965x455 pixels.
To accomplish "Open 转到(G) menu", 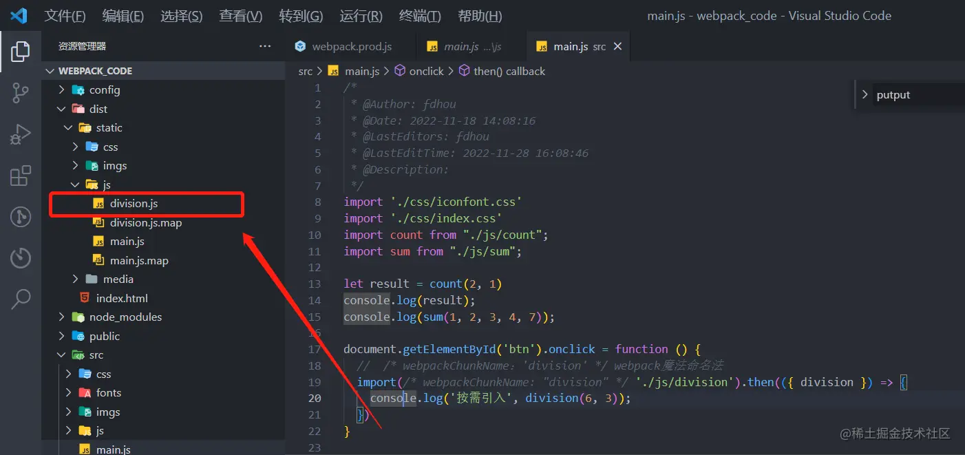I will [301, 16].
